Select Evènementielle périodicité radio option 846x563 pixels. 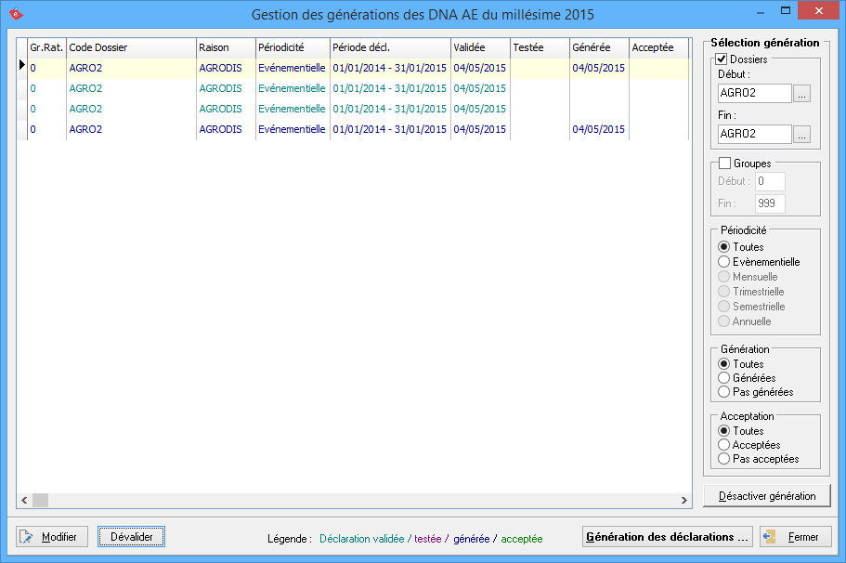pyautogui.click(x=724, y=262)
